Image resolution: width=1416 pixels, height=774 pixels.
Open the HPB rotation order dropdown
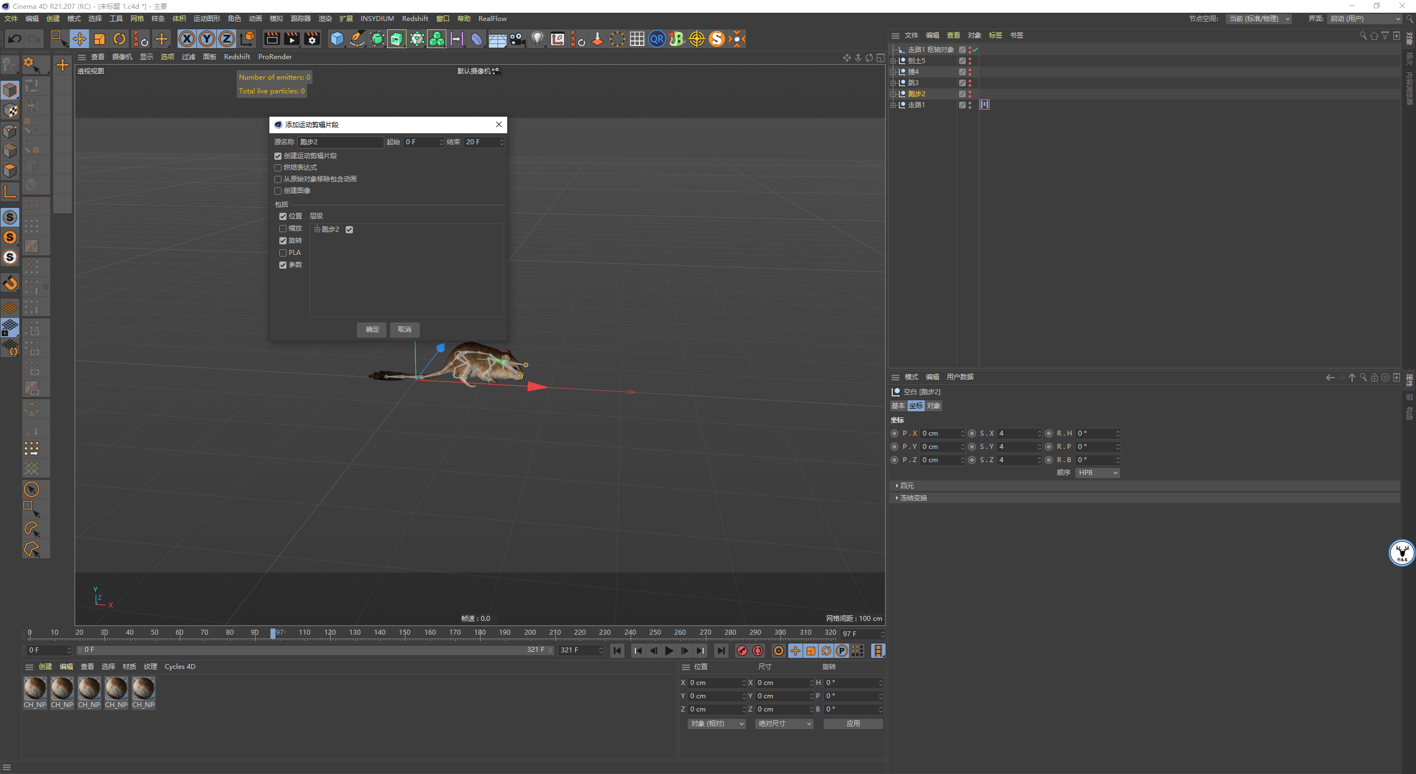[1097, 473]
